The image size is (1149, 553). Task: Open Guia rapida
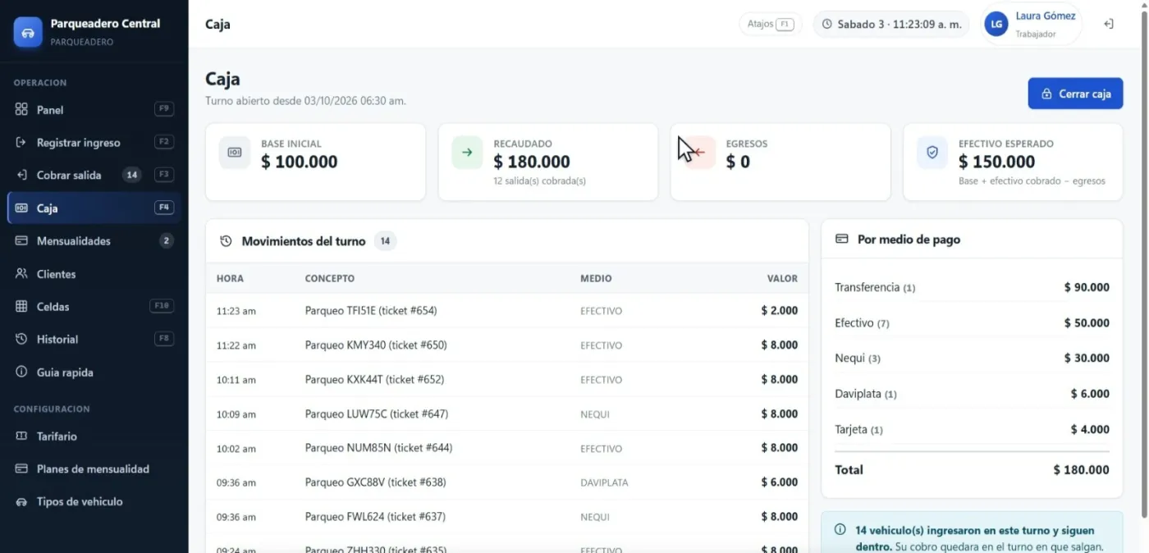(x=94, y=372)
